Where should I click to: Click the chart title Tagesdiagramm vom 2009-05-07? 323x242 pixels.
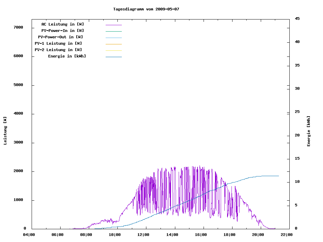pos(146,9)
